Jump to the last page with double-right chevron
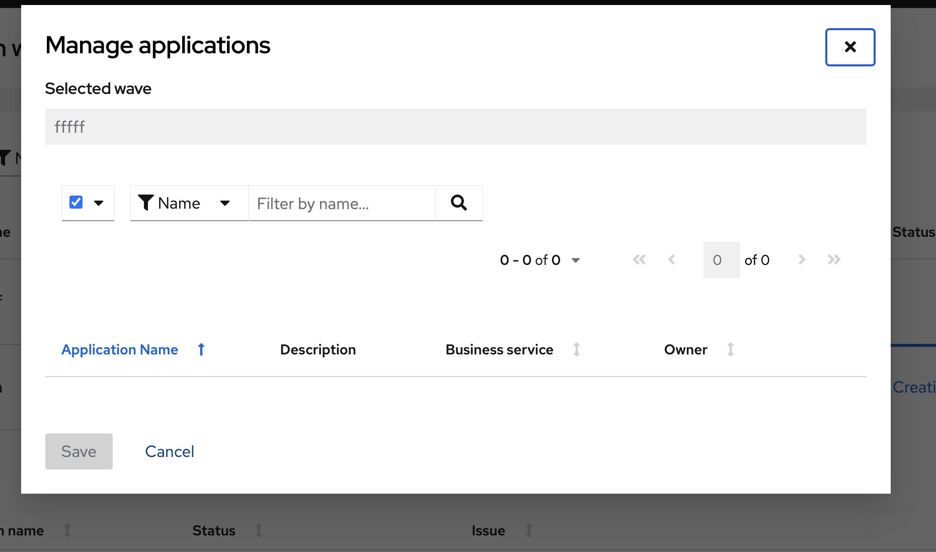 834,259
